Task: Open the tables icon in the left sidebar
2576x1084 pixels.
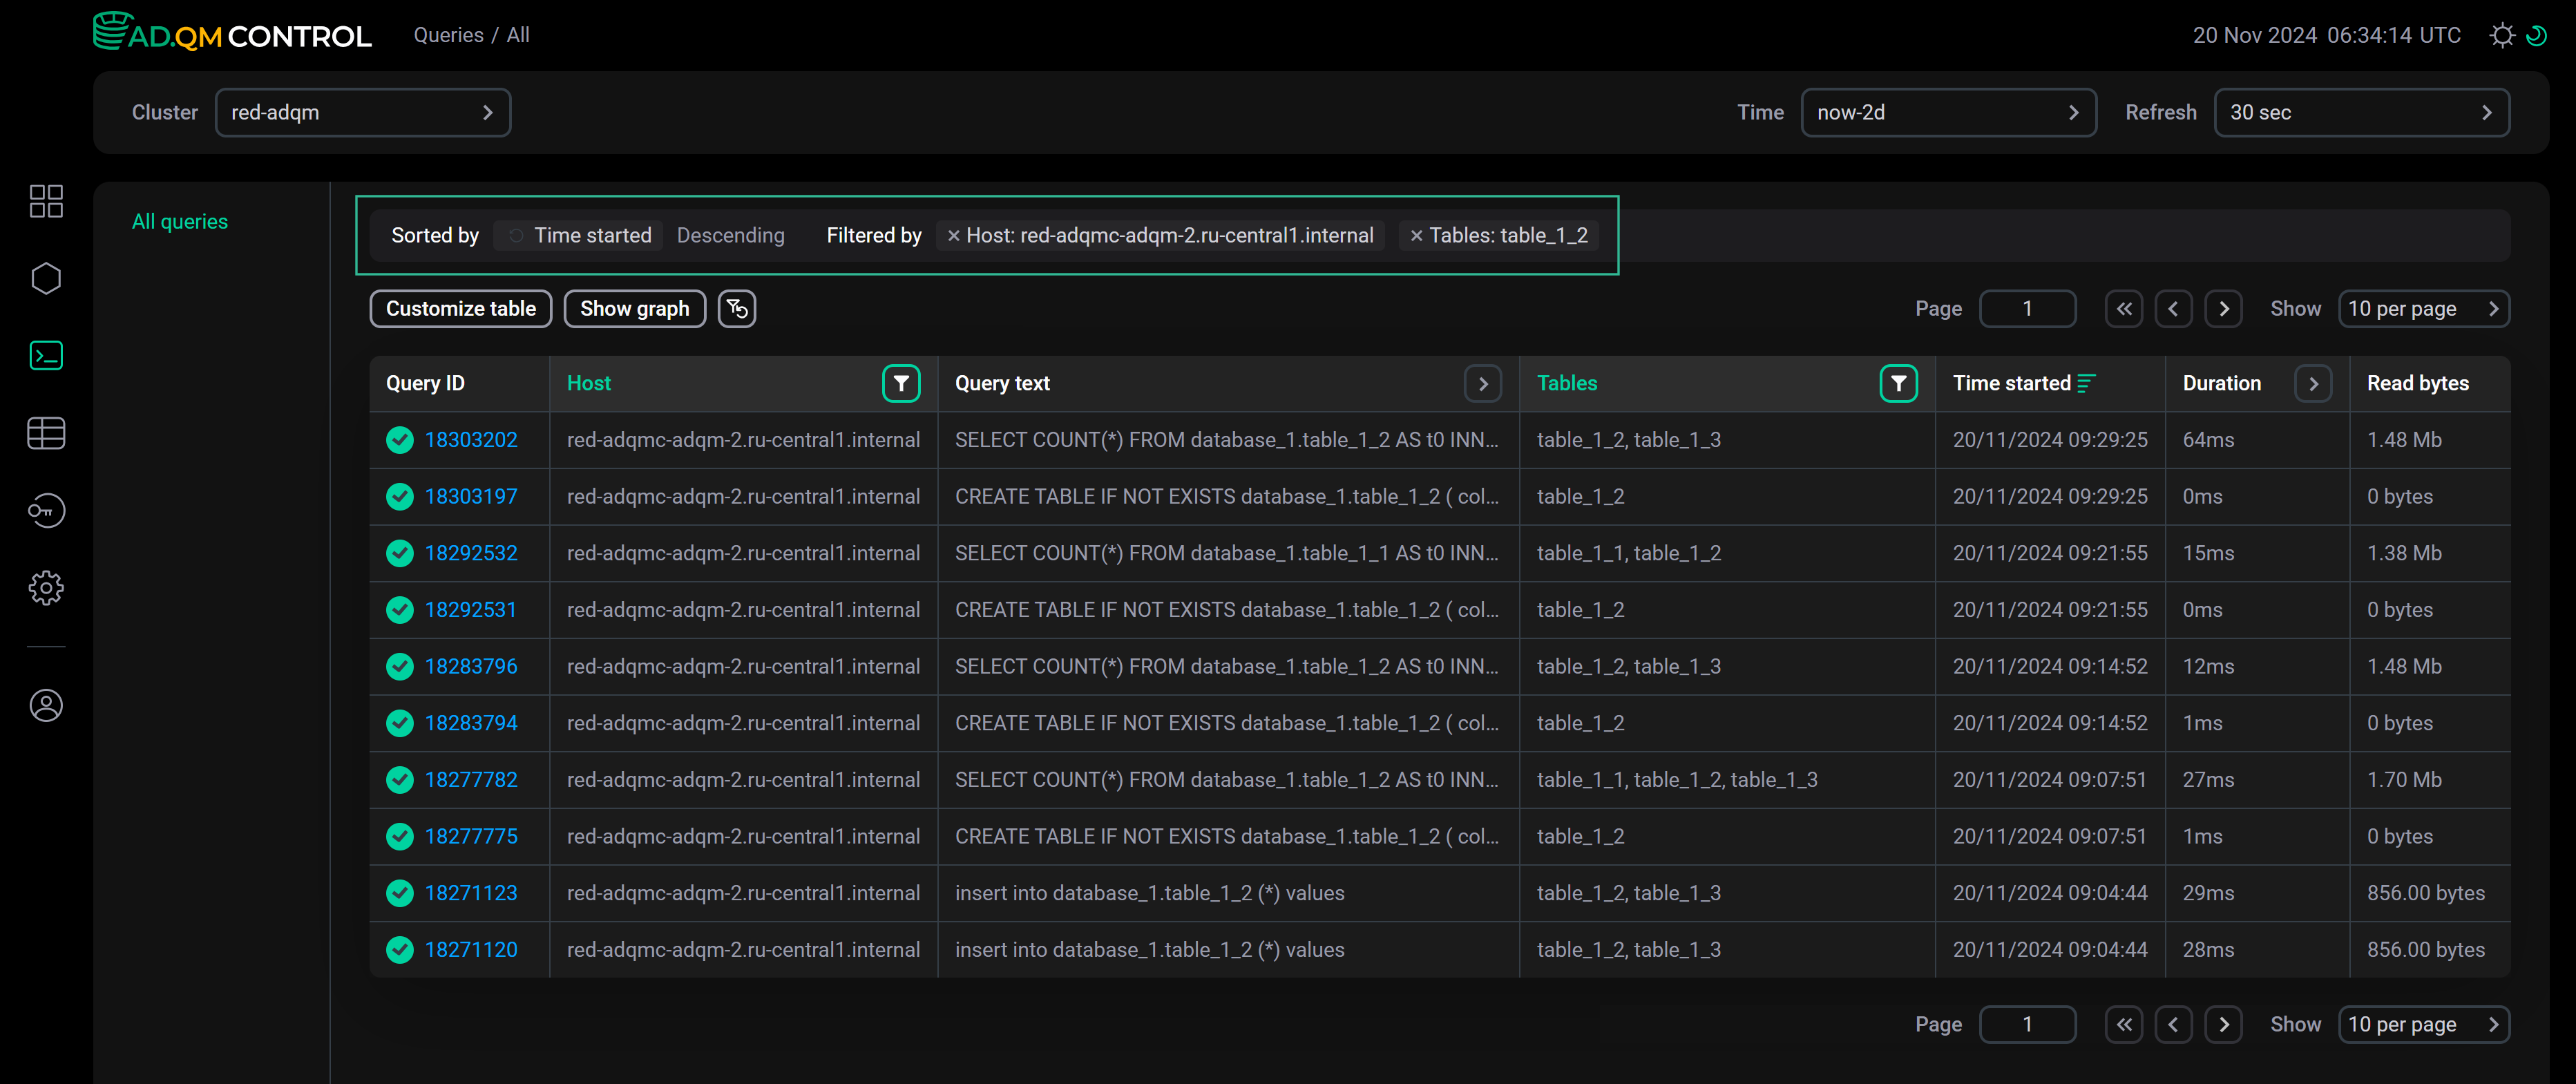Action: tap(46, 433)
